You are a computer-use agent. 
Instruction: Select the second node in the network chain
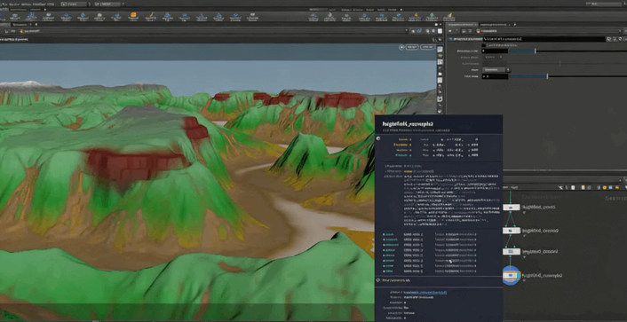511,231
